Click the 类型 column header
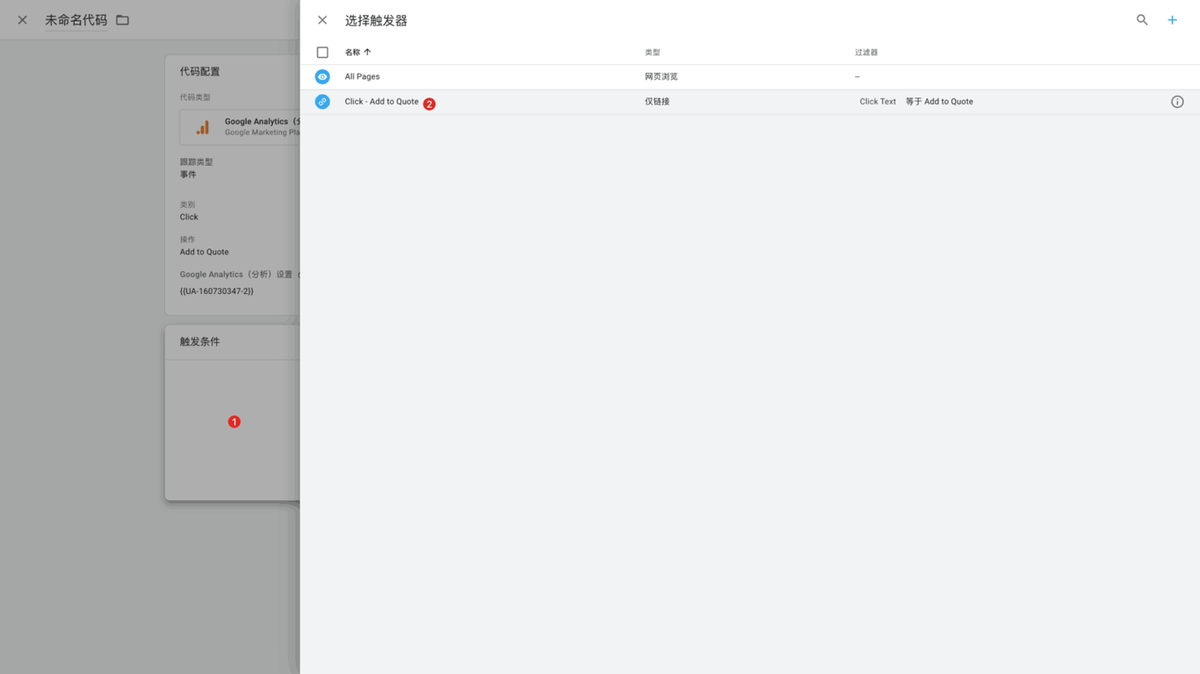This screenshot has height=674, width=1200. point(652,53)
